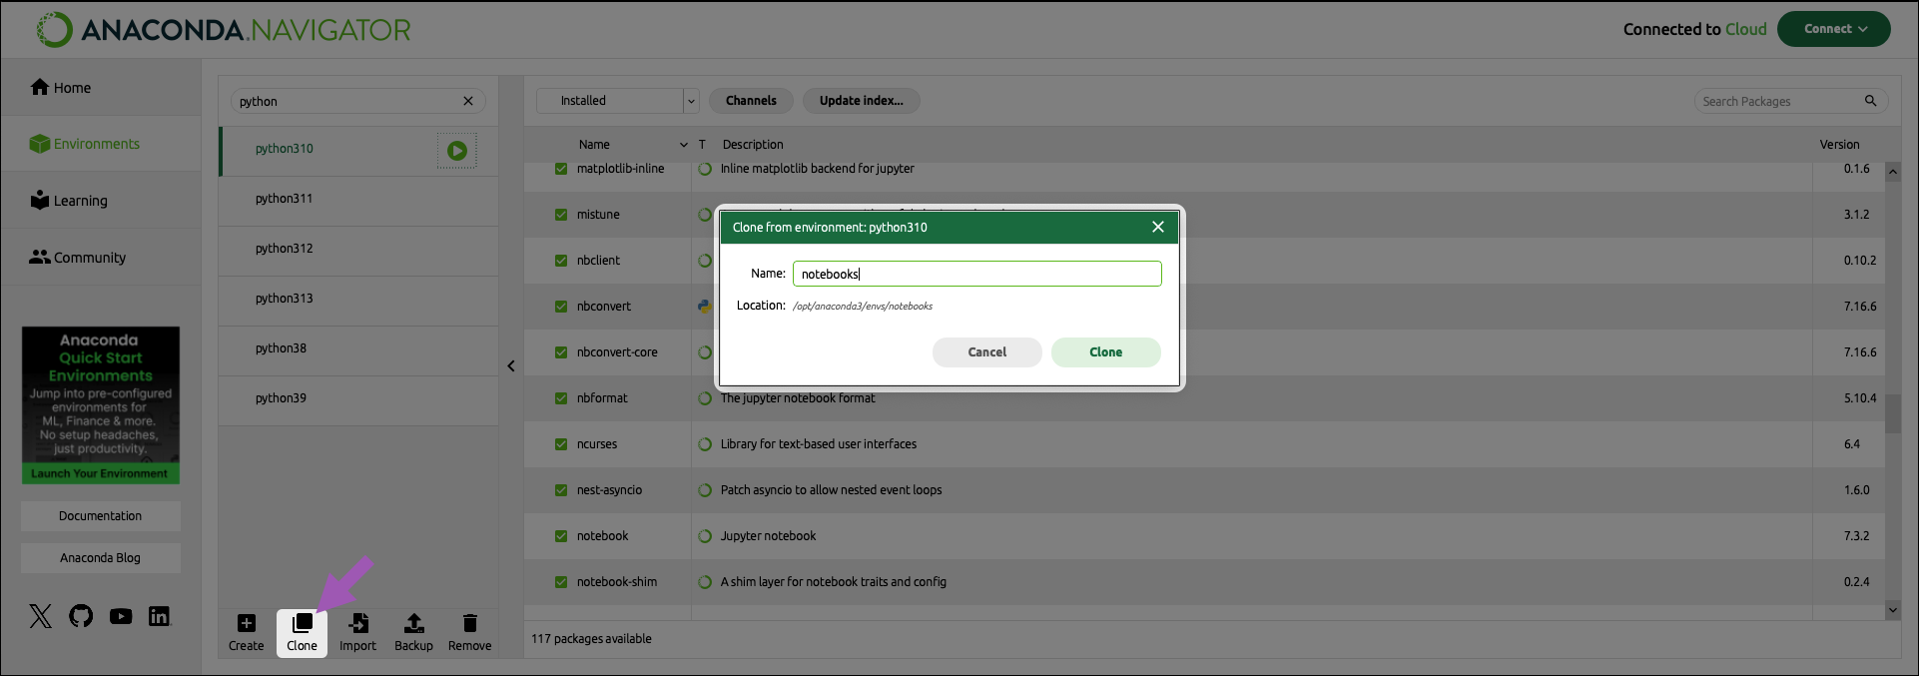Open the GitHub social icon
This screenshot has height=676, width=1919.
tap(81, 616)
